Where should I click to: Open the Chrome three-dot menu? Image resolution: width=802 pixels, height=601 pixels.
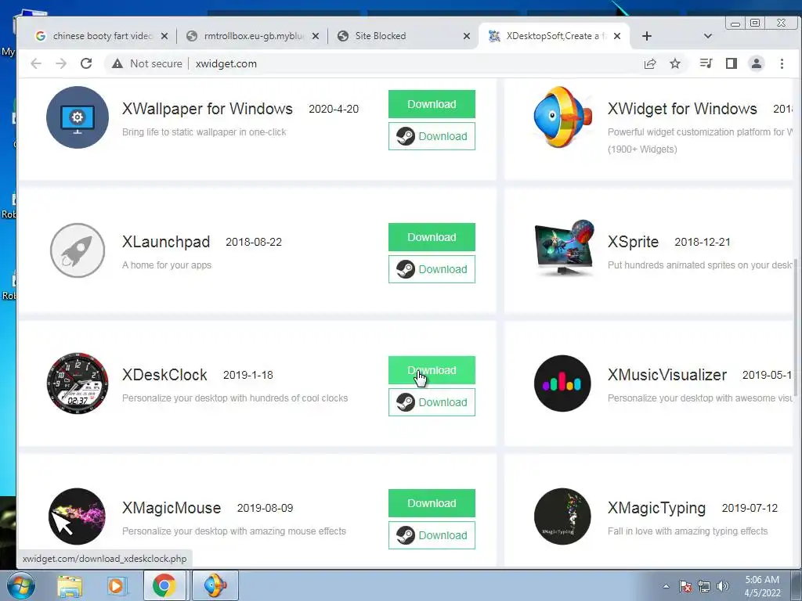click(782, 63)
